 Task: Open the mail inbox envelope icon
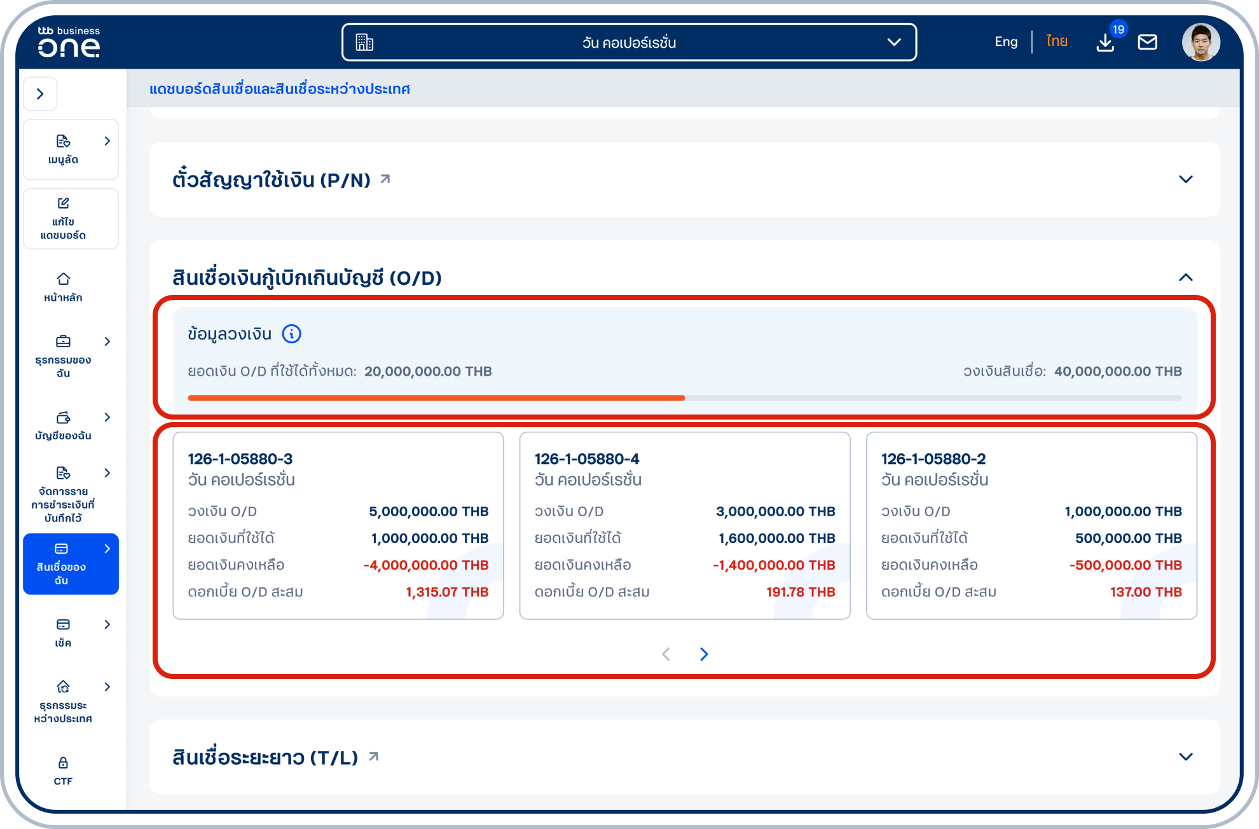1147,43
